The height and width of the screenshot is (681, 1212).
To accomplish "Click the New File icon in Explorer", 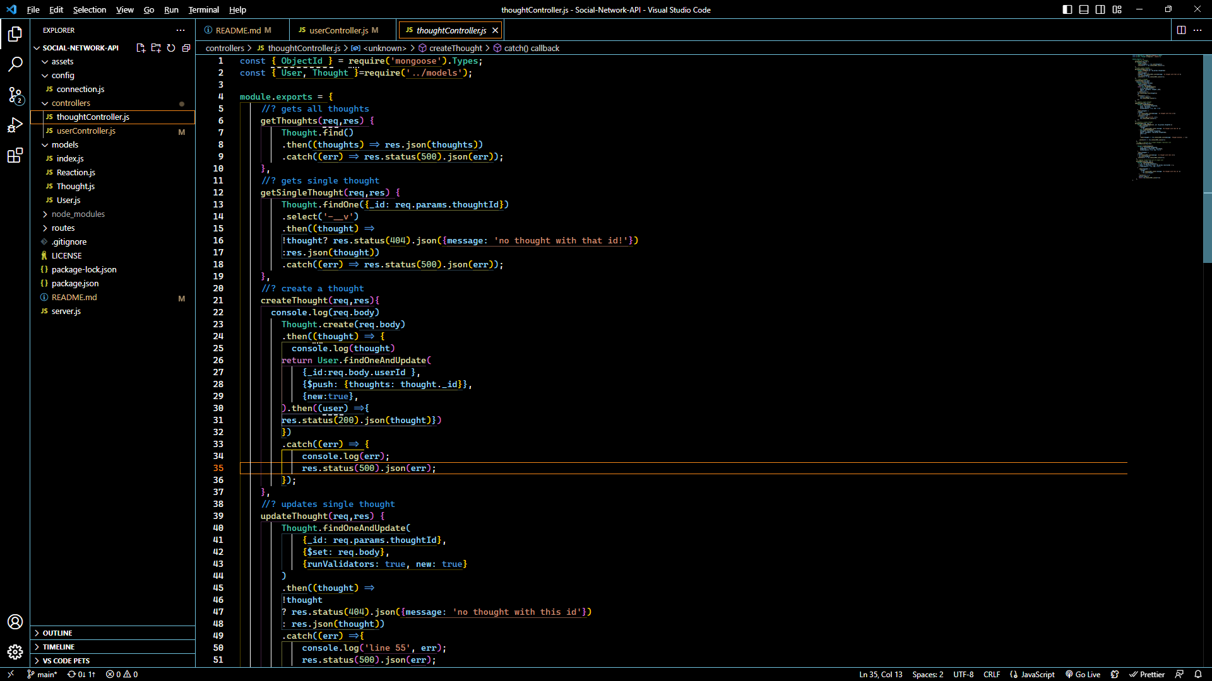I will pyautogui.click(x=140, y=48).
